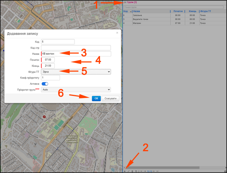Close the Додавання запису dialog

117,33
